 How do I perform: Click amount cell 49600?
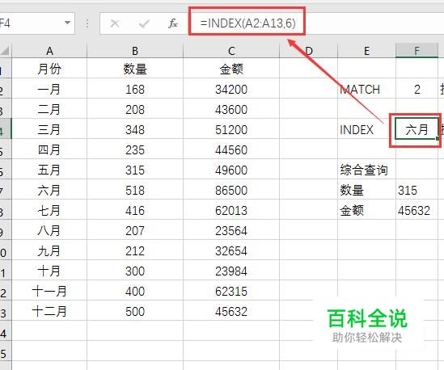click(x=231, y=170)
